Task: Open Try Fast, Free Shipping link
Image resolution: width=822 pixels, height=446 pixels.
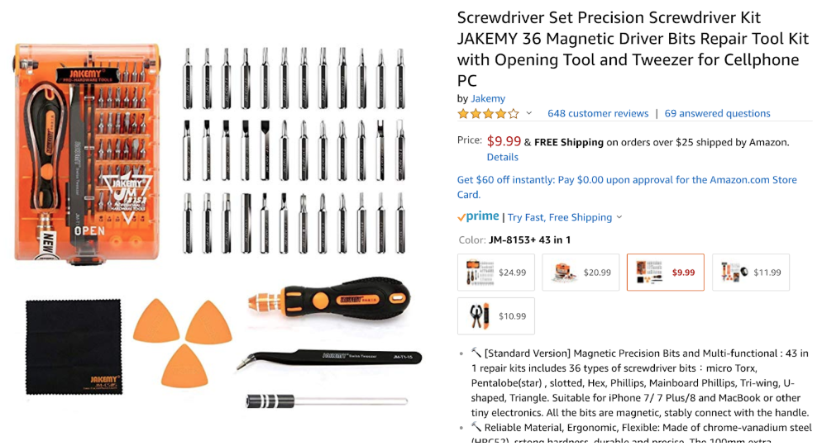Action: pyautogui.click(x=559, y=217)
